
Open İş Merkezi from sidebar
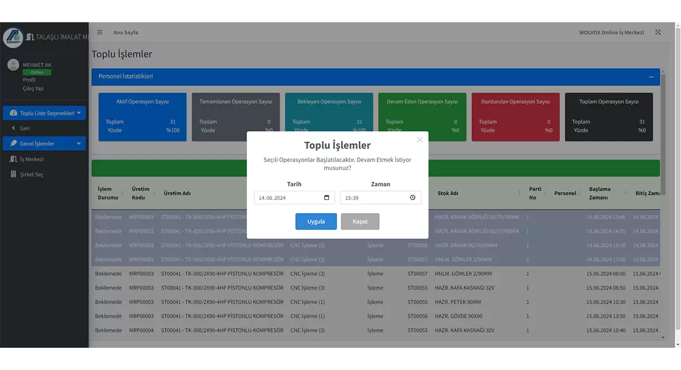coord(31,159)
